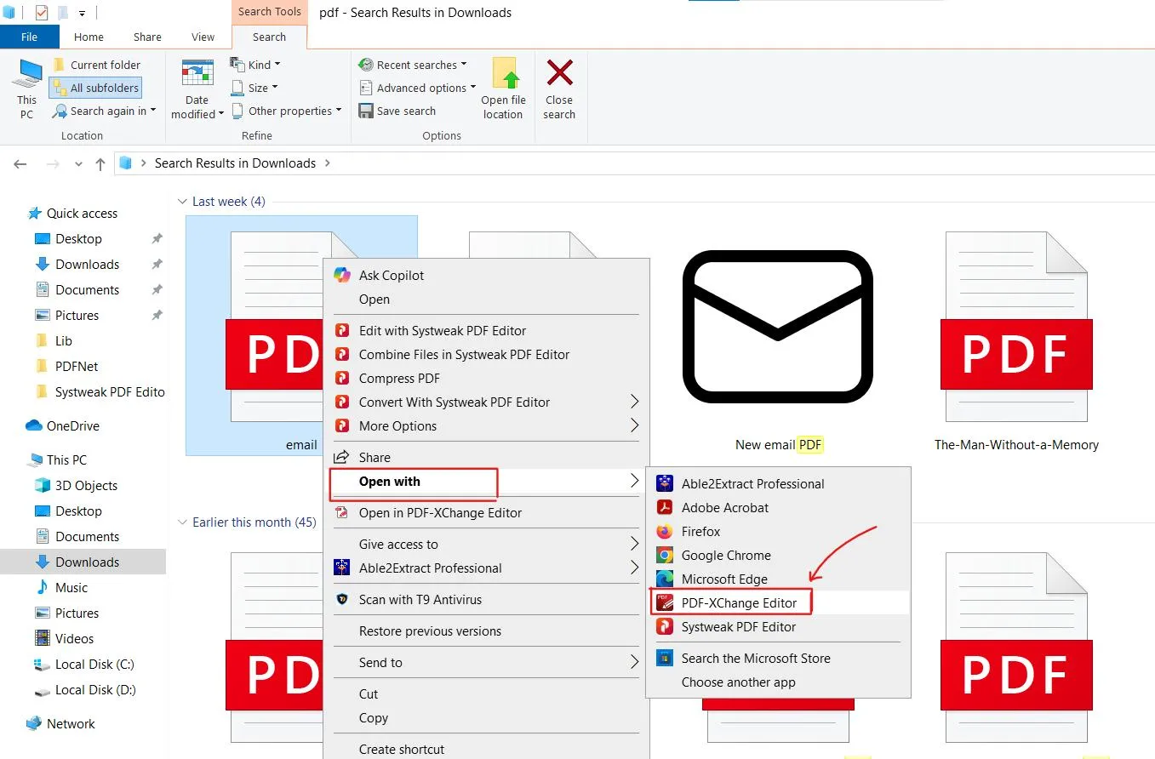Expand the Kind filter dropdown
1155x759 pixels.
coord(255,65)
